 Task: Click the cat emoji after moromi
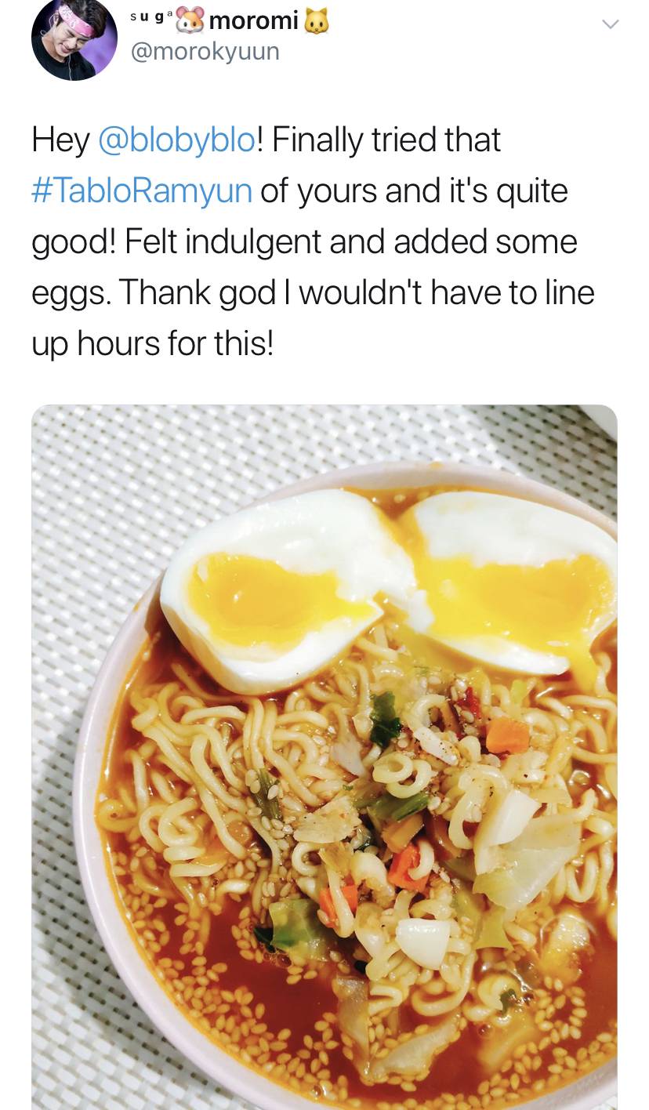tap(317, 20)
